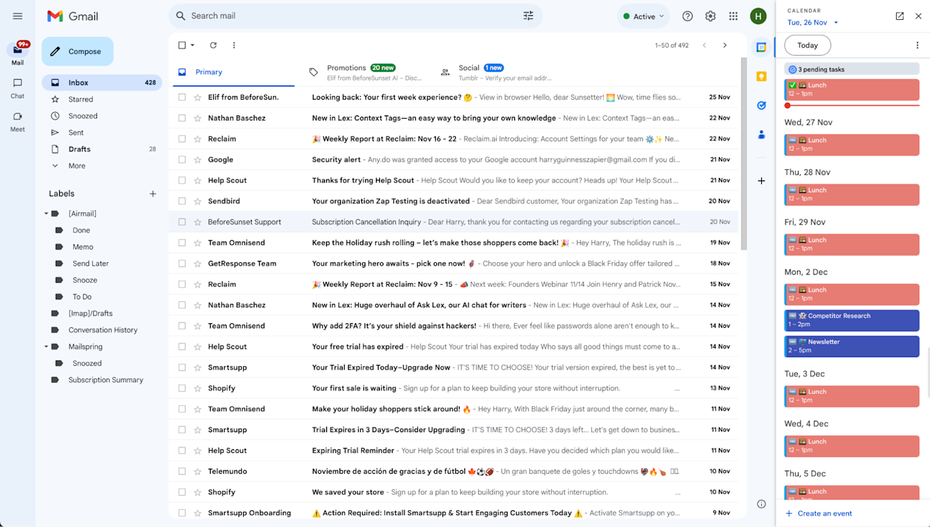Image resolution: width=930 pixels, height=527 pixels.
Task: Open Shopify Your first sale is waiting email
Action: click(x=455, y=388)
